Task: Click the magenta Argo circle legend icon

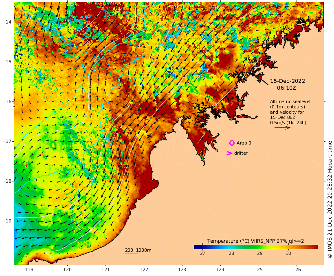Action: [x=232, y=143]
